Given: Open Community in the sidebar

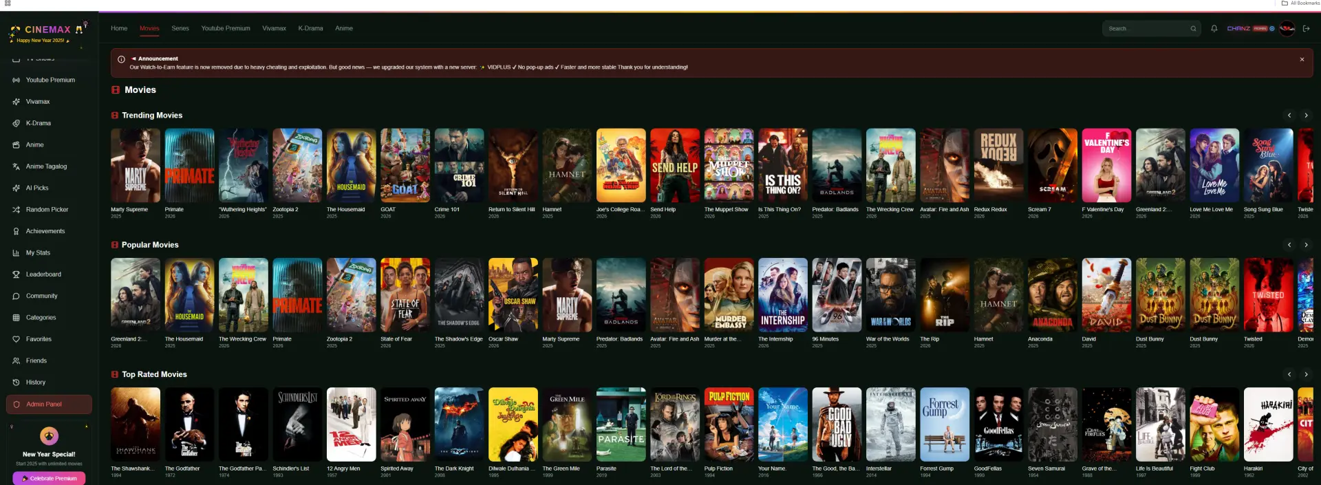Looking at the screenshot, I should [50, 296].
